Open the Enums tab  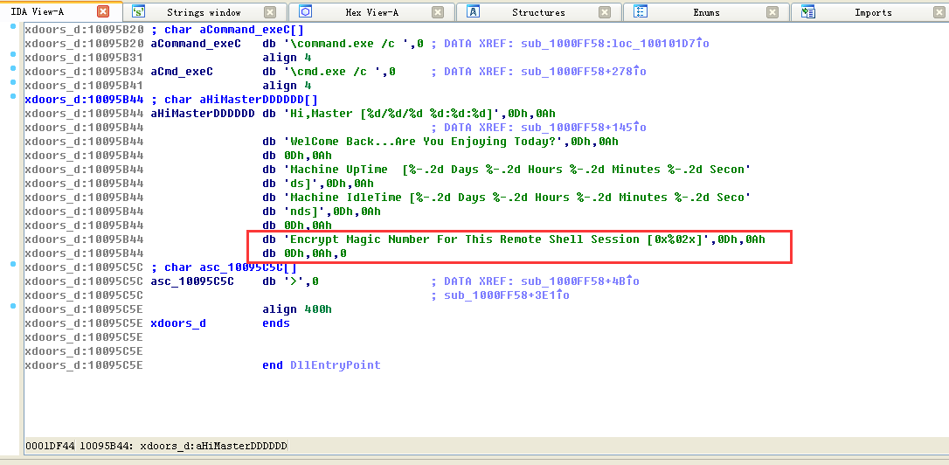(706, 12)
